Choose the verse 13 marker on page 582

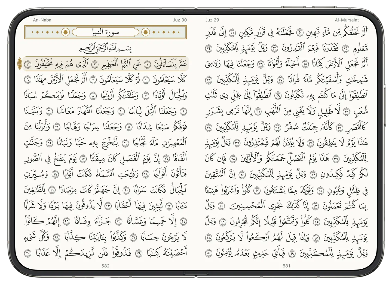pyautogui.click(x=57, y=127)
